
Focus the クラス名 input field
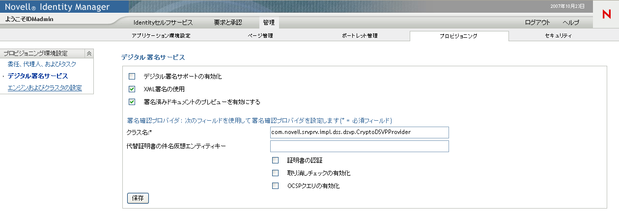coord(360,133)
